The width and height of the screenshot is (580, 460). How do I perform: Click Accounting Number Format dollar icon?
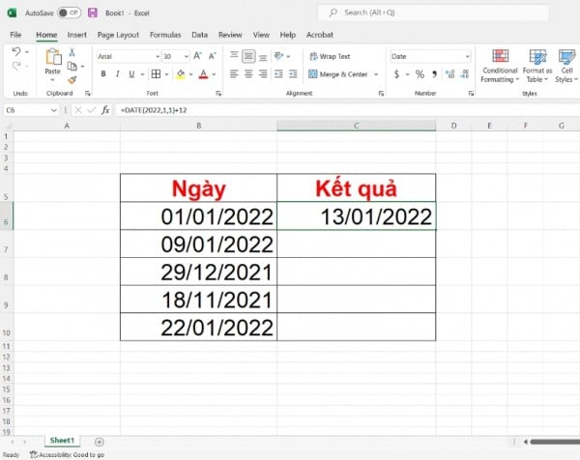pyautogui.click(x=396, y=74)
